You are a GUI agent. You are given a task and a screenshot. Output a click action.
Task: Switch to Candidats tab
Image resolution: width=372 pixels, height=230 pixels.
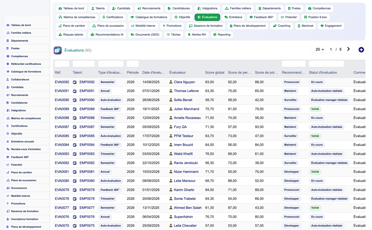pyautogui.click(x=121, y=8)
